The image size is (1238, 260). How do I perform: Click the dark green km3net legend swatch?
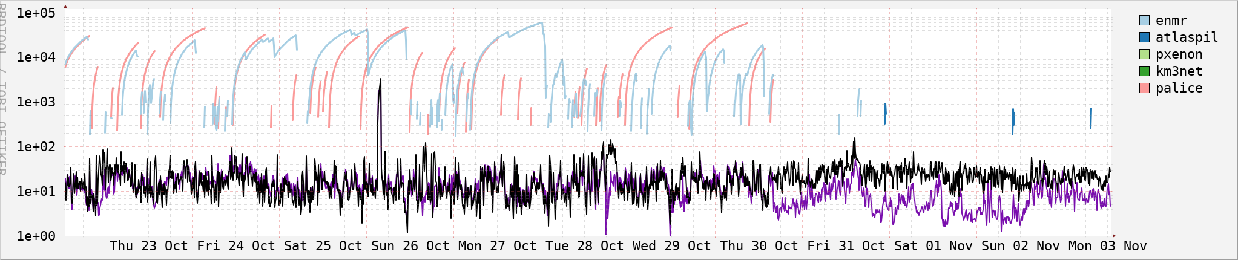[1144, 71]
